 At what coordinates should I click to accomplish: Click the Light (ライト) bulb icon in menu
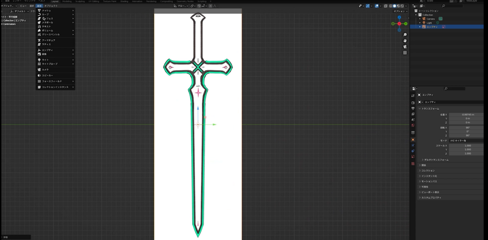pos(39,60)
